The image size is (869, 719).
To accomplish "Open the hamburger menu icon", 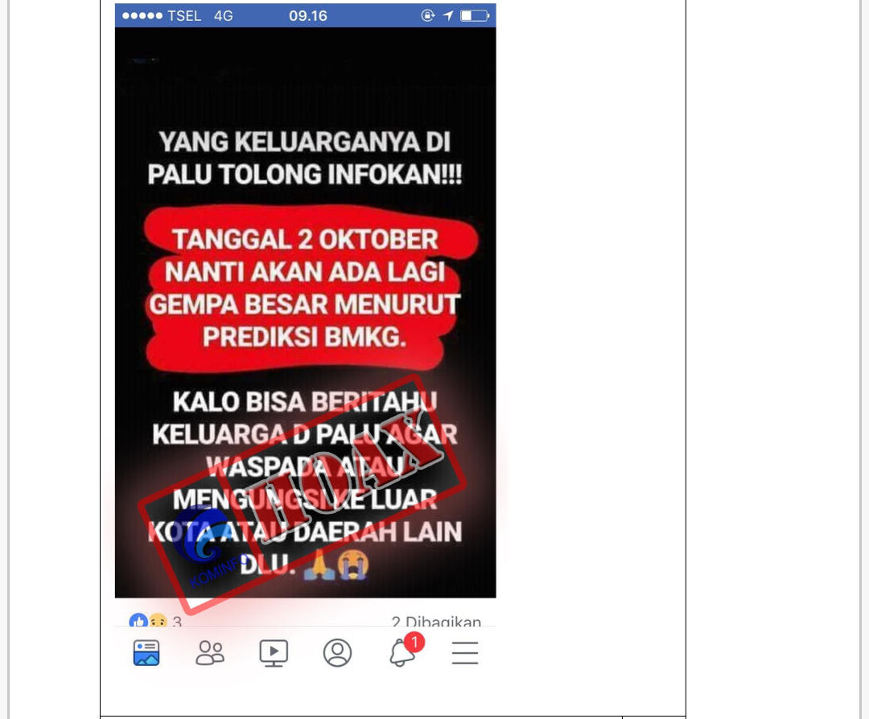I will (465, 653).
